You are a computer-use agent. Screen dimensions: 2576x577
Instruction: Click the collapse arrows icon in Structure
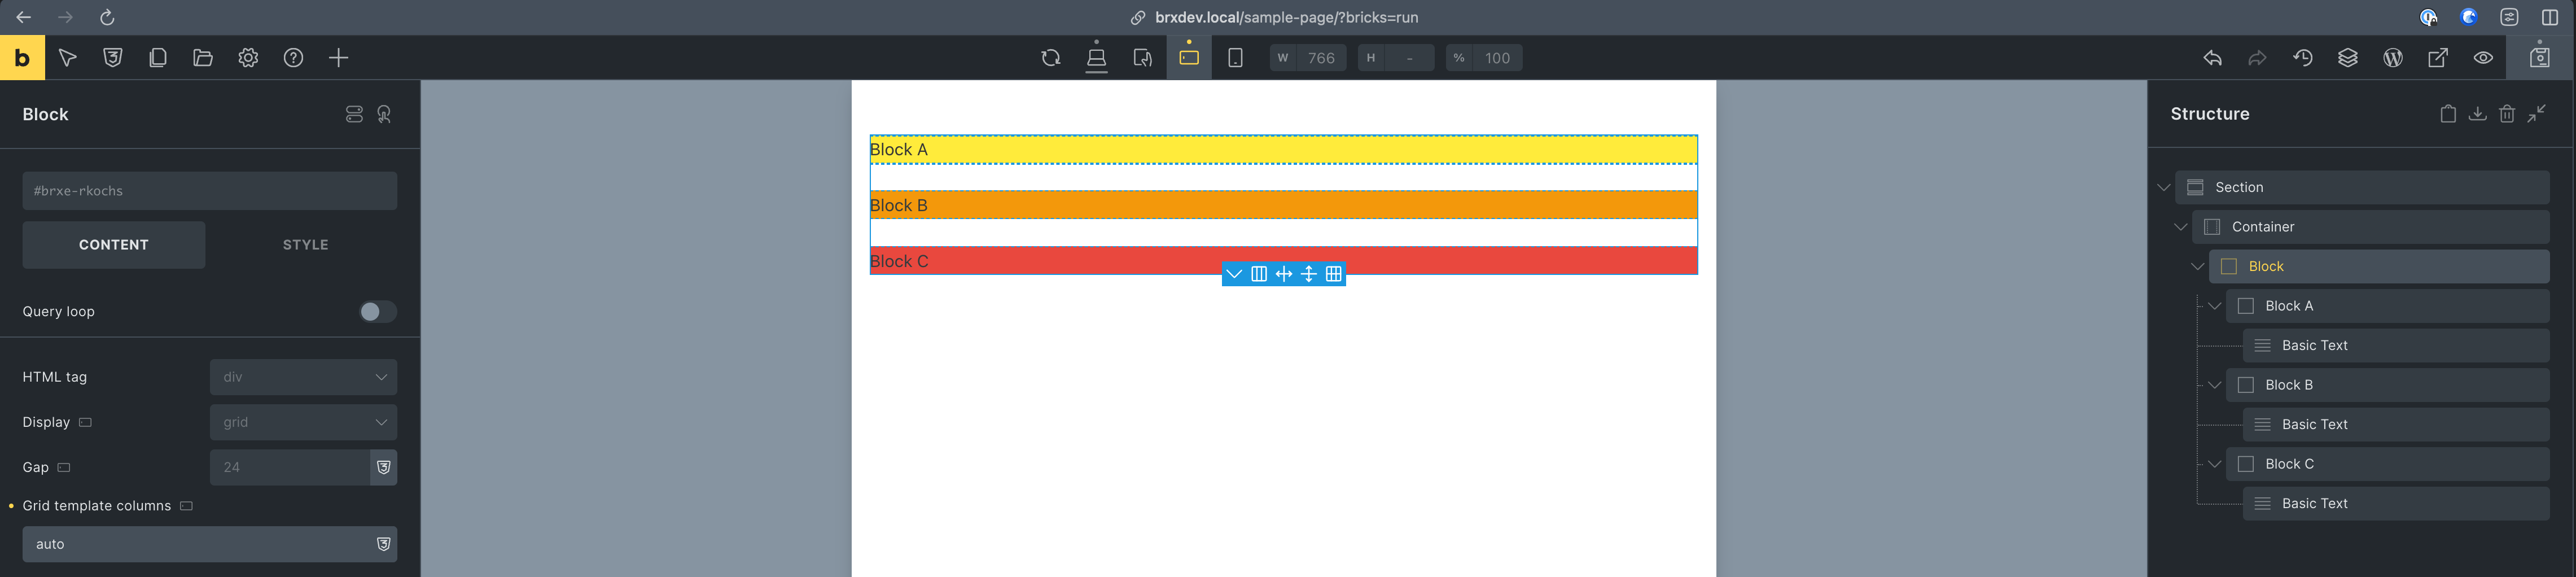pyautogui.click(x=2537, y=114)
